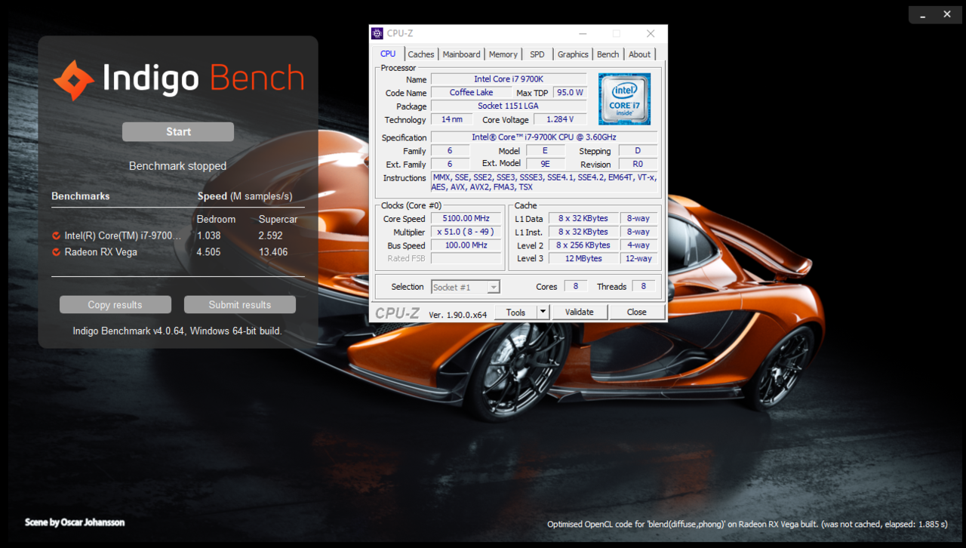Click the Code Name value Coffee Lake
The image size is (966, 548).
472,93
